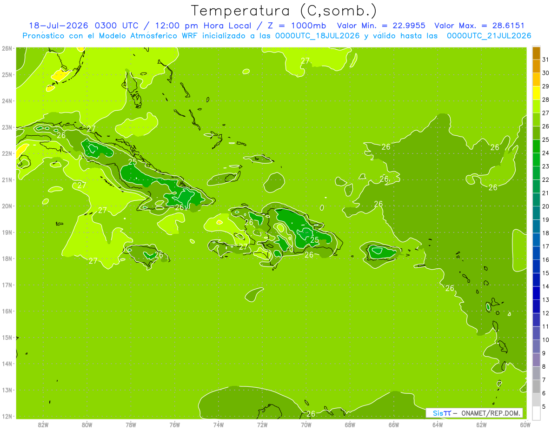
Task: Click the 18N latitude axis label
Action: [7, 259]
